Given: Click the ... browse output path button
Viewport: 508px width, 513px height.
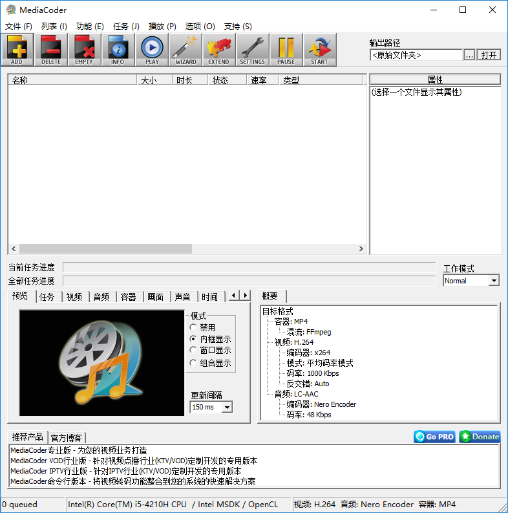Looking at the screenshot, I should (469, 55).
